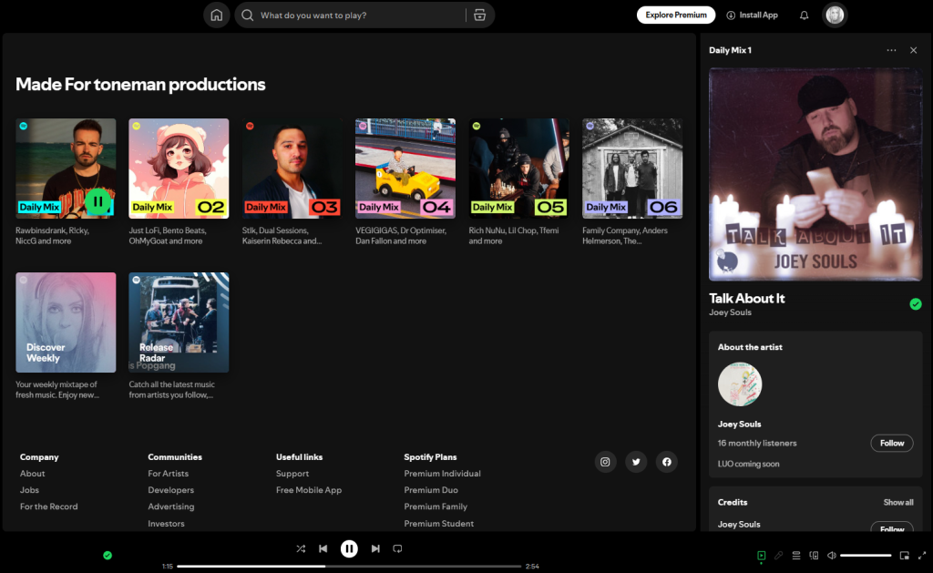933x573 pixels.
Task: Click saved checkmark in bottom player bar
Action: pos(108,555)
